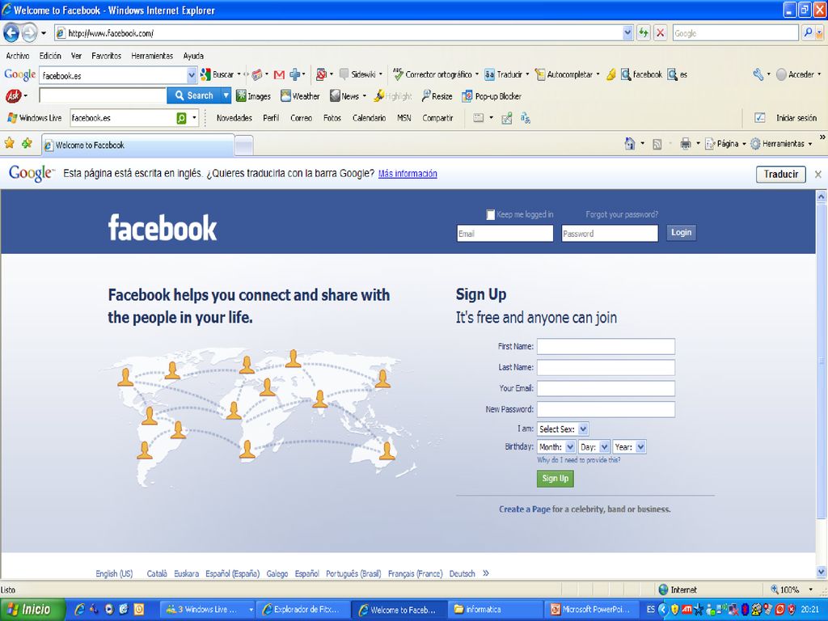Image resolution: width=828 pixels, height=621 pixels.
Task: Expand the Página menu dropdown
Action: coord(744,144)
